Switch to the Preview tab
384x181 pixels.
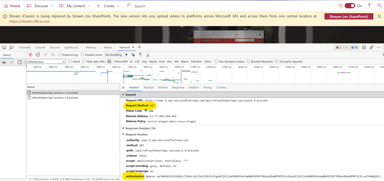163,88
